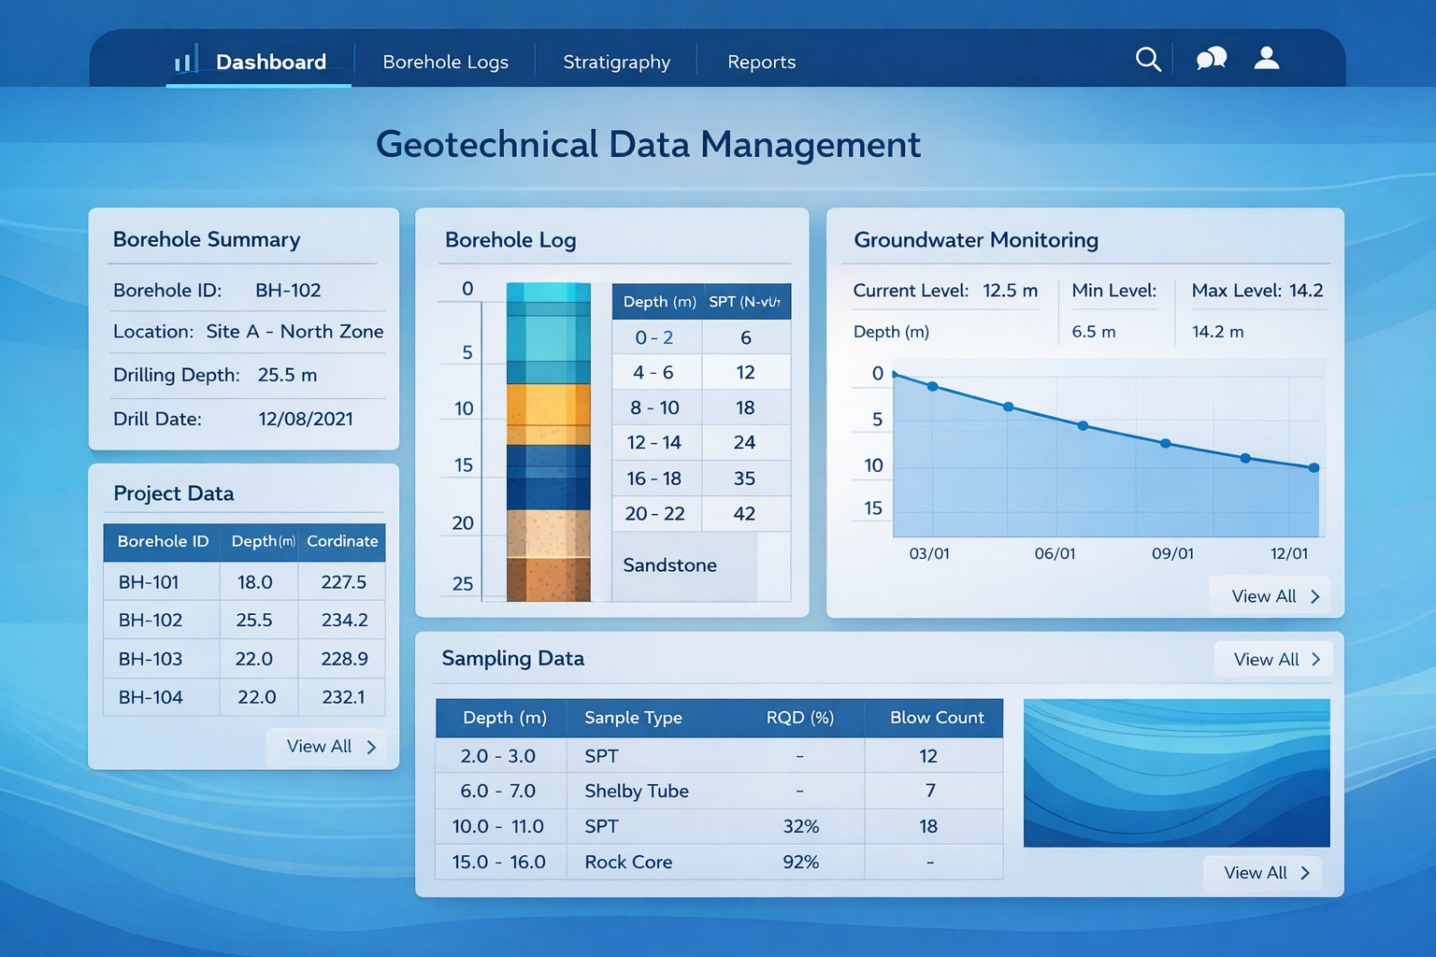Click the arrow on Project Data View All

coord(371,747)
